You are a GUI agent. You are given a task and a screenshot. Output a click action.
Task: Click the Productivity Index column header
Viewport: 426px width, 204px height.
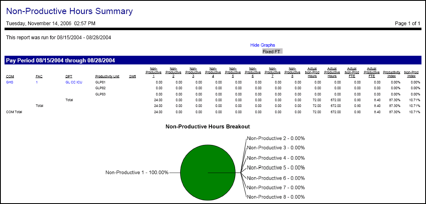pos(391,74)
